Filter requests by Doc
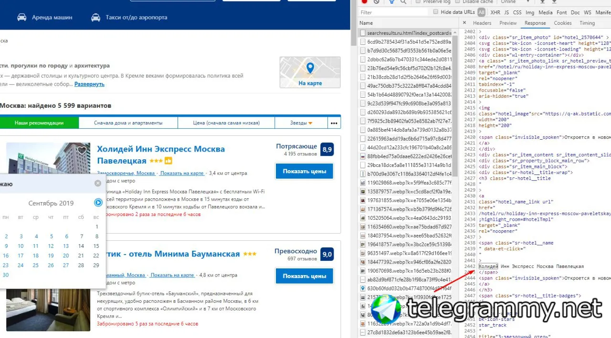The height and width of the screenshot is (338, 611). 575,12
